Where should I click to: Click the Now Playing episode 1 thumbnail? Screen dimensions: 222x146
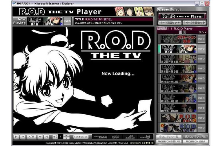(45, 21)
